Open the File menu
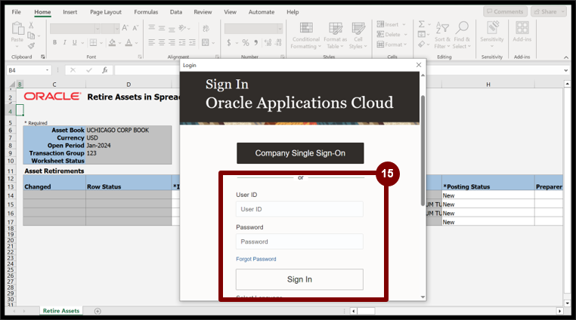Screen dimensions: 576x320 (16, 12)
